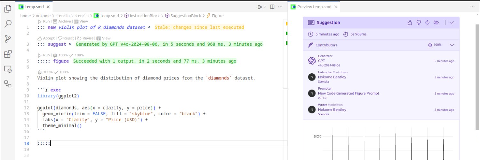Viewport: 480px width, 160px height.
Task: Click the robot 100% lens above line 7
Action: pyautogui.click(x=45, y=72)
